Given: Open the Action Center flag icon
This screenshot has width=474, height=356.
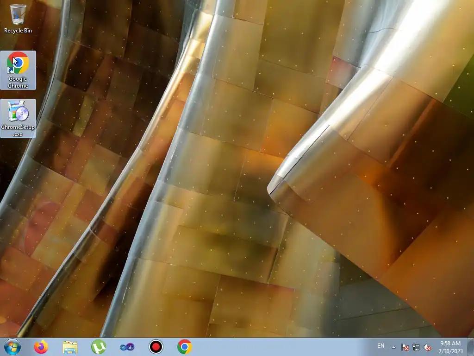Looking at the screenshot, I should [x=405, y=347].
